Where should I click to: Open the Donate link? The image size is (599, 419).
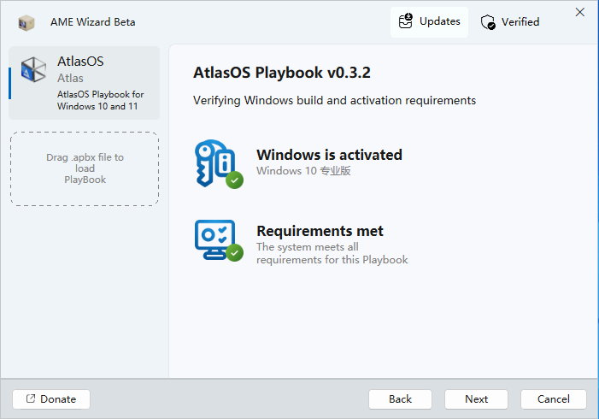[x=51, y=399]
